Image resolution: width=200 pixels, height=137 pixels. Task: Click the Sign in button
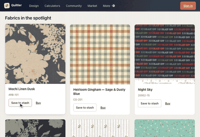188,6
